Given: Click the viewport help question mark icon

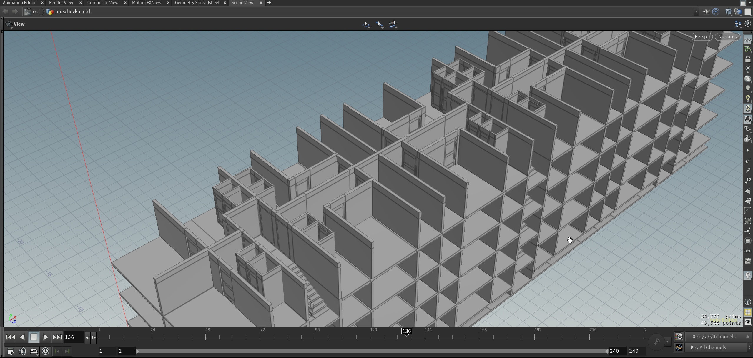Looking at the screenshot, I should tap(748, 24).
